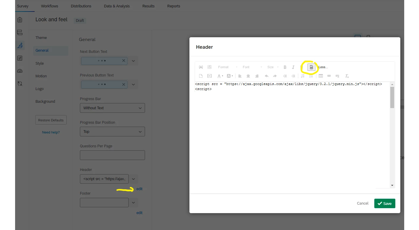This screenshot has height=230, width=419.
Task: Select the General section
Action: (51, 50)
